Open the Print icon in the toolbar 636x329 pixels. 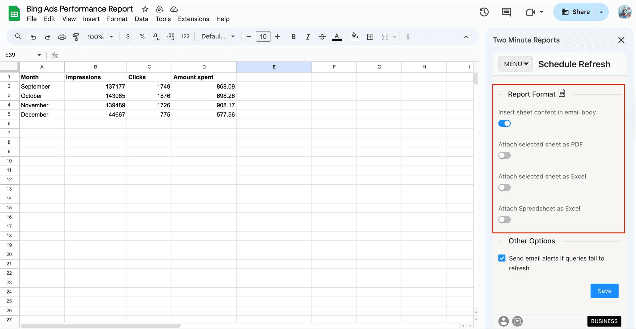[x=62, y=36]
